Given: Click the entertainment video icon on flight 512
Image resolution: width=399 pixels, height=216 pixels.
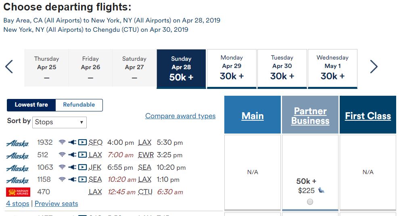Looking at the screenshot, I should point(82,155).
